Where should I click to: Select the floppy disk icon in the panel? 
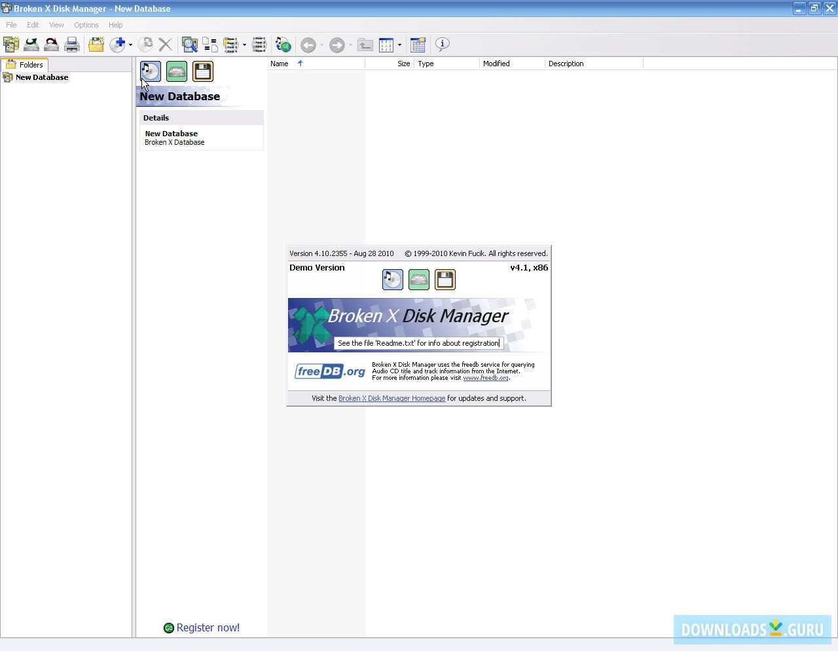click(203, 71)
